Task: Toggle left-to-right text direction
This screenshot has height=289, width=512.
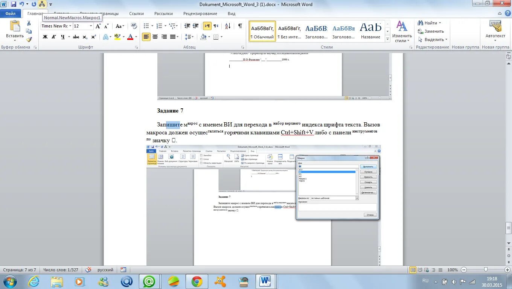Action: pos(207,26)
